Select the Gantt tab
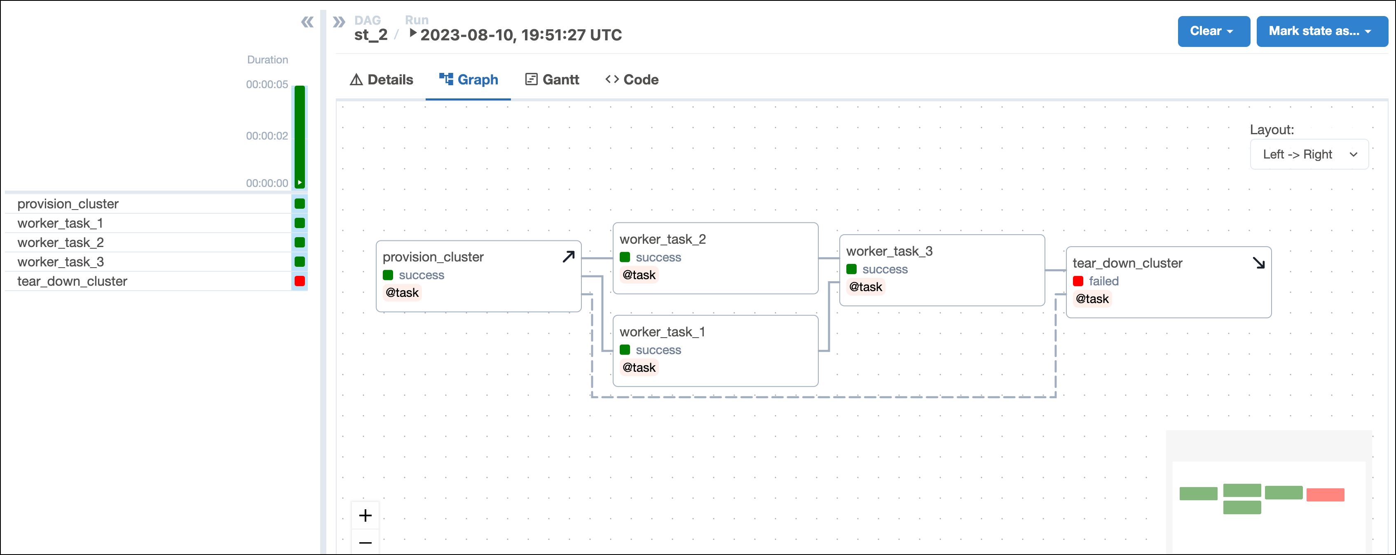The image size is (1396, 555). tap(553, 78)
